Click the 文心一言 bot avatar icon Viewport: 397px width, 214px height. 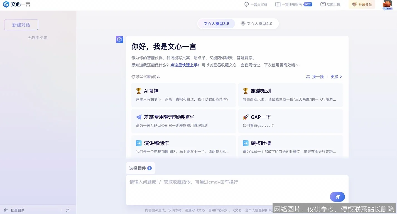[x=119, y=39]
